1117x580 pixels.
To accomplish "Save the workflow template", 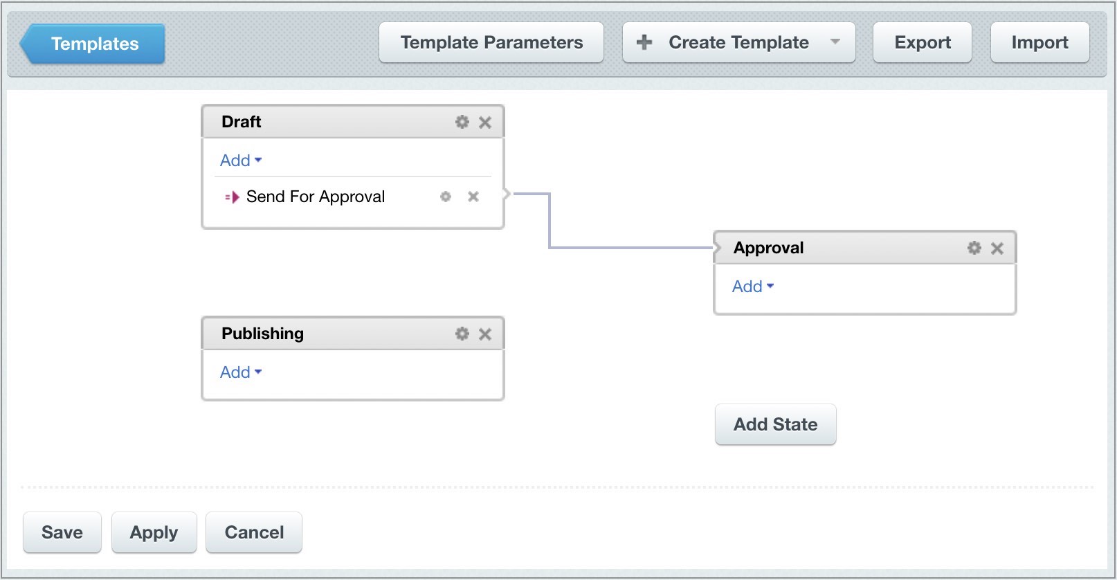I will pyautogui.click(x=62, y=532).
